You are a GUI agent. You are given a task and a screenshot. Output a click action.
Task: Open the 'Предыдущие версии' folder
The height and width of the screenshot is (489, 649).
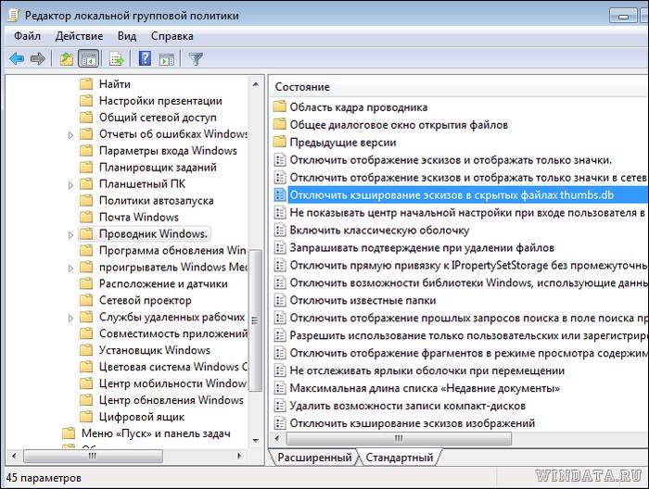click(x=342, y=143)
